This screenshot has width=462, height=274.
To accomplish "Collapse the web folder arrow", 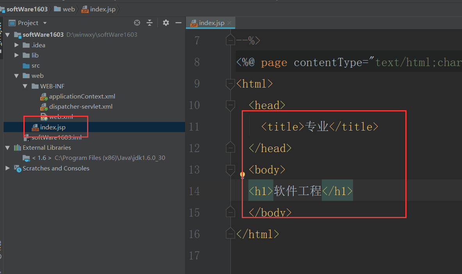I will pos(16,76).
